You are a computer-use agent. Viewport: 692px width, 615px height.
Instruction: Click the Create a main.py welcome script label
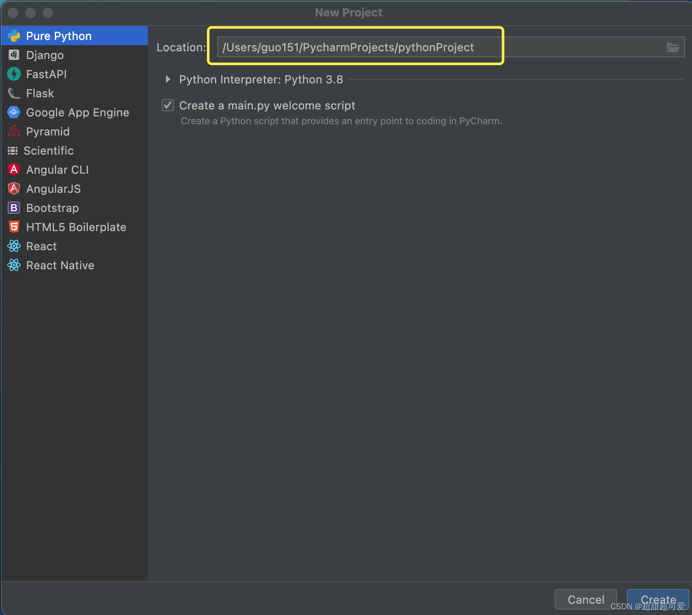point(267,106)
